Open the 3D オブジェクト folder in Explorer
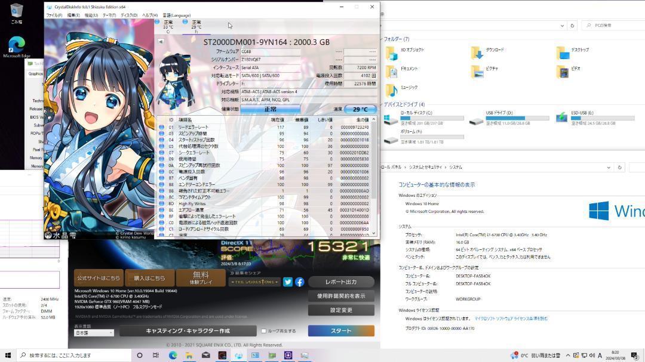Viewport: 645px width, 362px height. [405, 54]
